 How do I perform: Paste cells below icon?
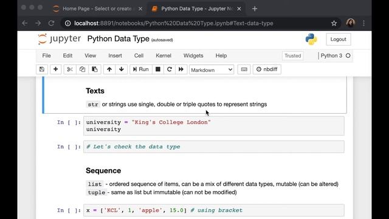(x=95, y=69)
